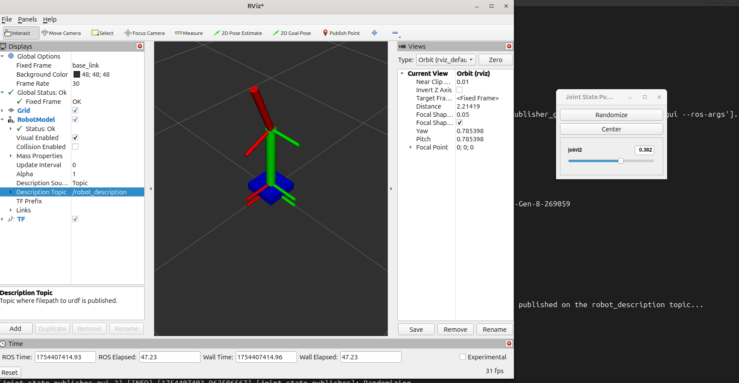739x383 pixels.
Task: Expand the Focal Point property
Action: coord(411,147)
